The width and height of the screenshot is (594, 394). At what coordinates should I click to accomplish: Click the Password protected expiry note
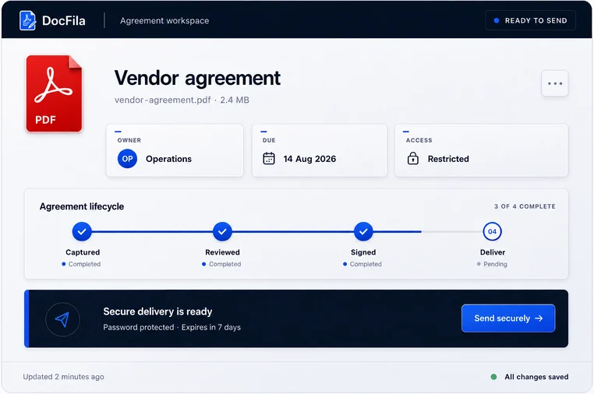pos(171,327)
